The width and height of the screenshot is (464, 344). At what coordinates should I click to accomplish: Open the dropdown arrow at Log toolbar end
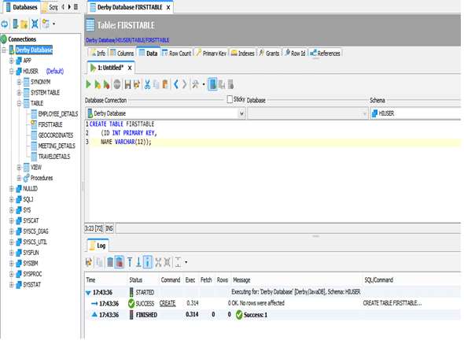click(186, 262)
